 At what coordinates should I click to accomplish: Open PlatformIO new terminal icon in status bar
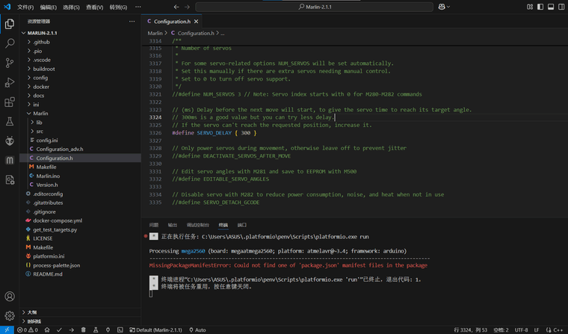120,330
